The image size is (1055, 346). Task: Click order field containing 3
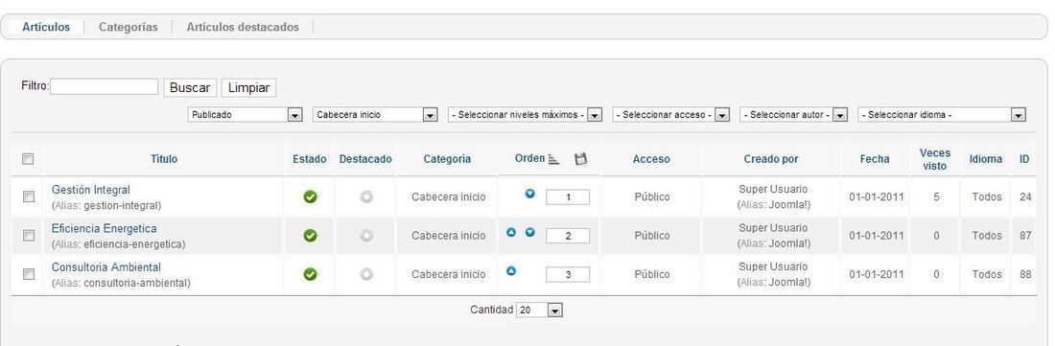pos(568,275)
